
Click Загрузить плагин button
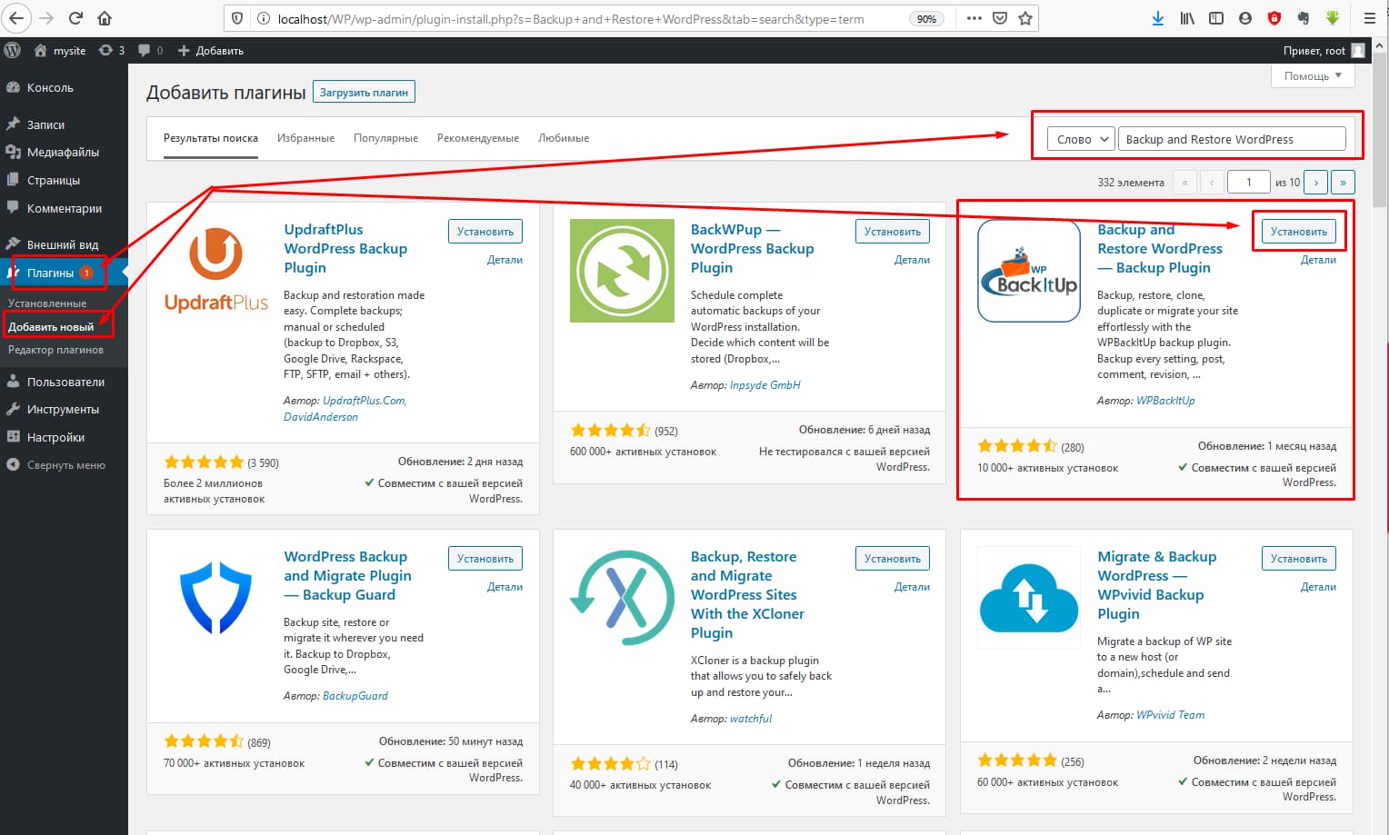tap(364, 93)
